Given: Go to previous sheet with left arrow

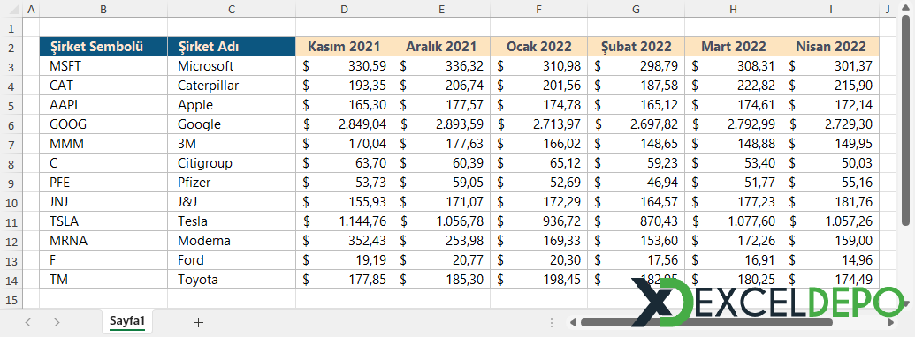Looking at the screenshot, I should click(28, 322).
